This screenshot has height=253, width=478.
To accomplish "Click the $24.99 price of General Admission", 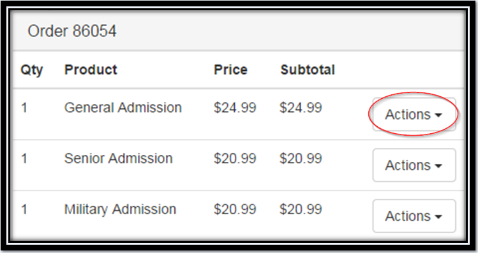I will (x=235, y=108).
